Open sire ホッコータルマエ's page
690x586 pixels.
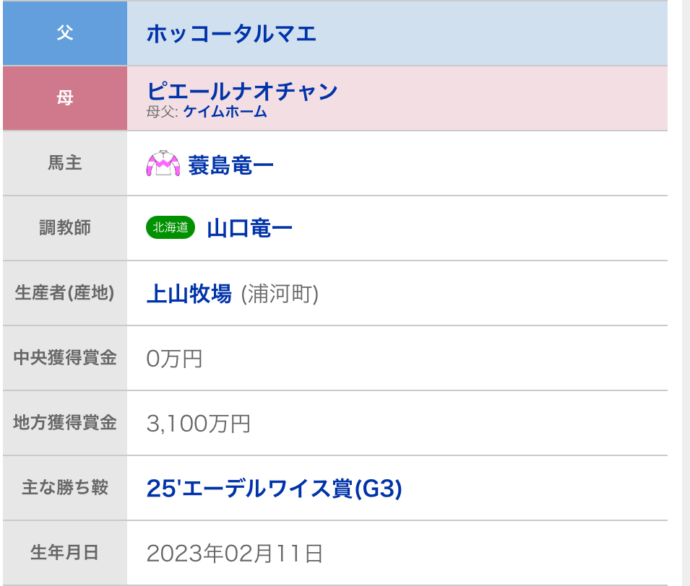click(x=231, y=34)
